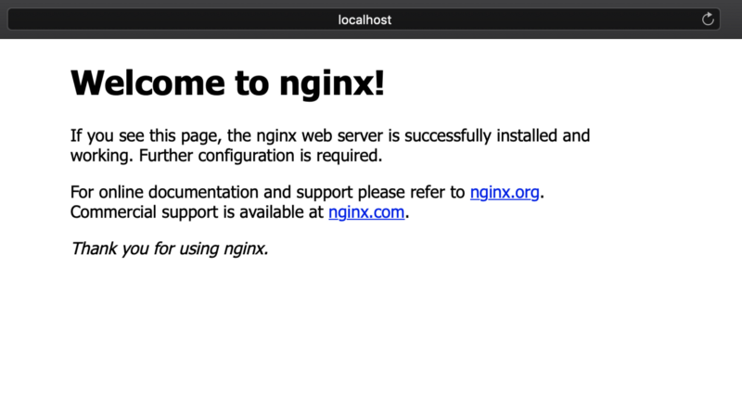Click the localhost address bar

coord(364,19)
